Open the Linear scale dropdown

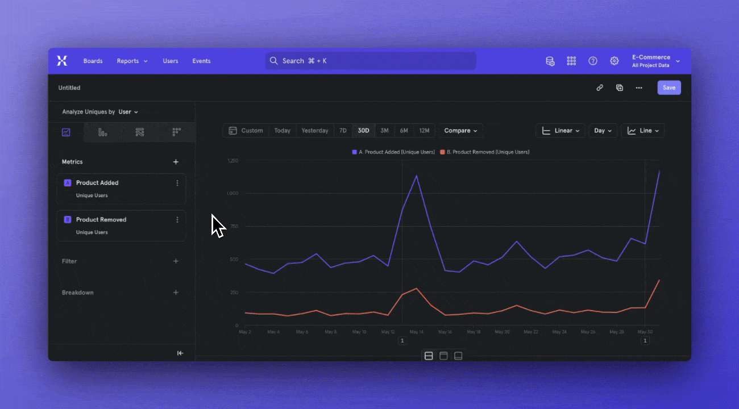(x=560, y=131)
